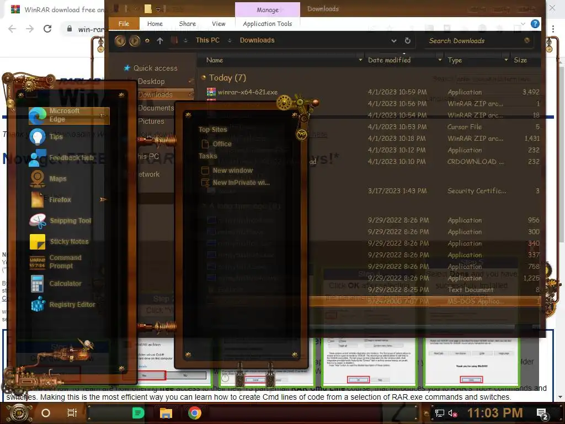565x424 pixels.
Task: Open recent locations dropdown in Explorer
Action: 147,41
